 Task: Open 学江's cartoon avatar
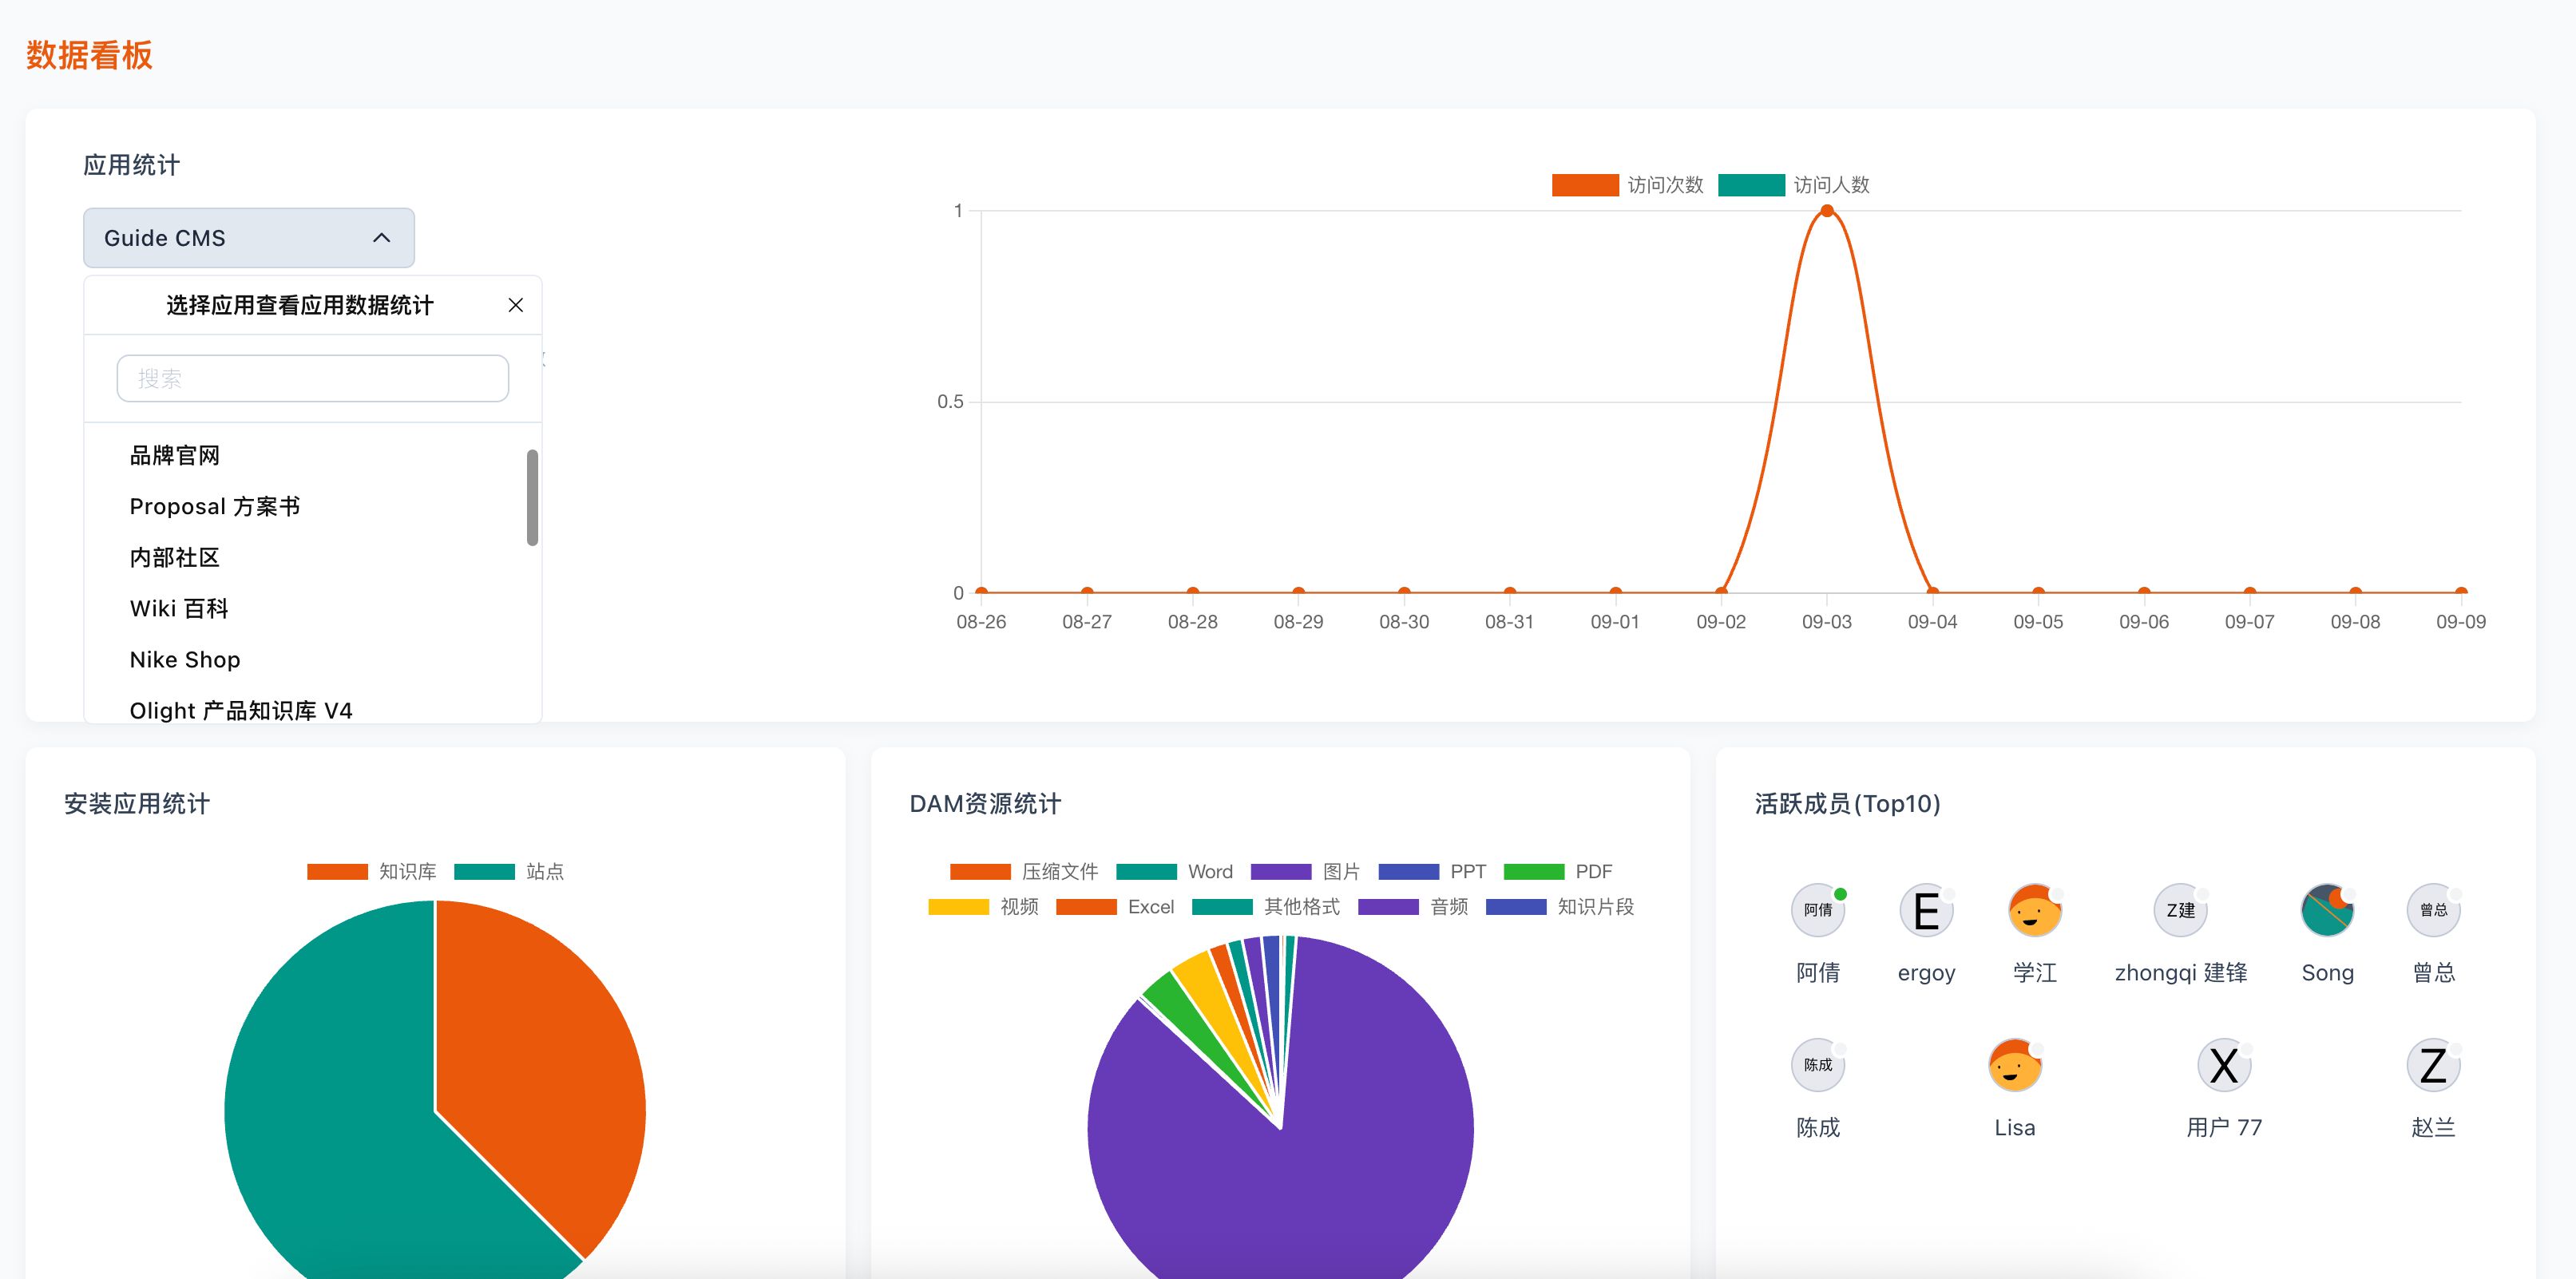point(2034,910)
